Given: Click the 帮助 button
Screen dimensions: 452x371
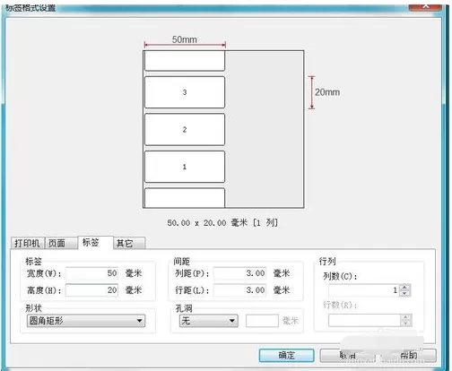Looking at the screenshot, I should 408,355.
